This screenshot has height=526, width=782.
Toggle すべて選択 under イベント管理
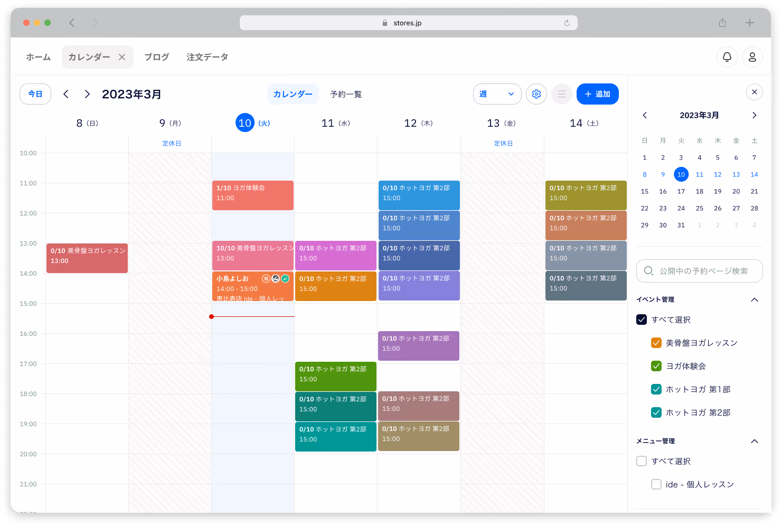(642, 320)
